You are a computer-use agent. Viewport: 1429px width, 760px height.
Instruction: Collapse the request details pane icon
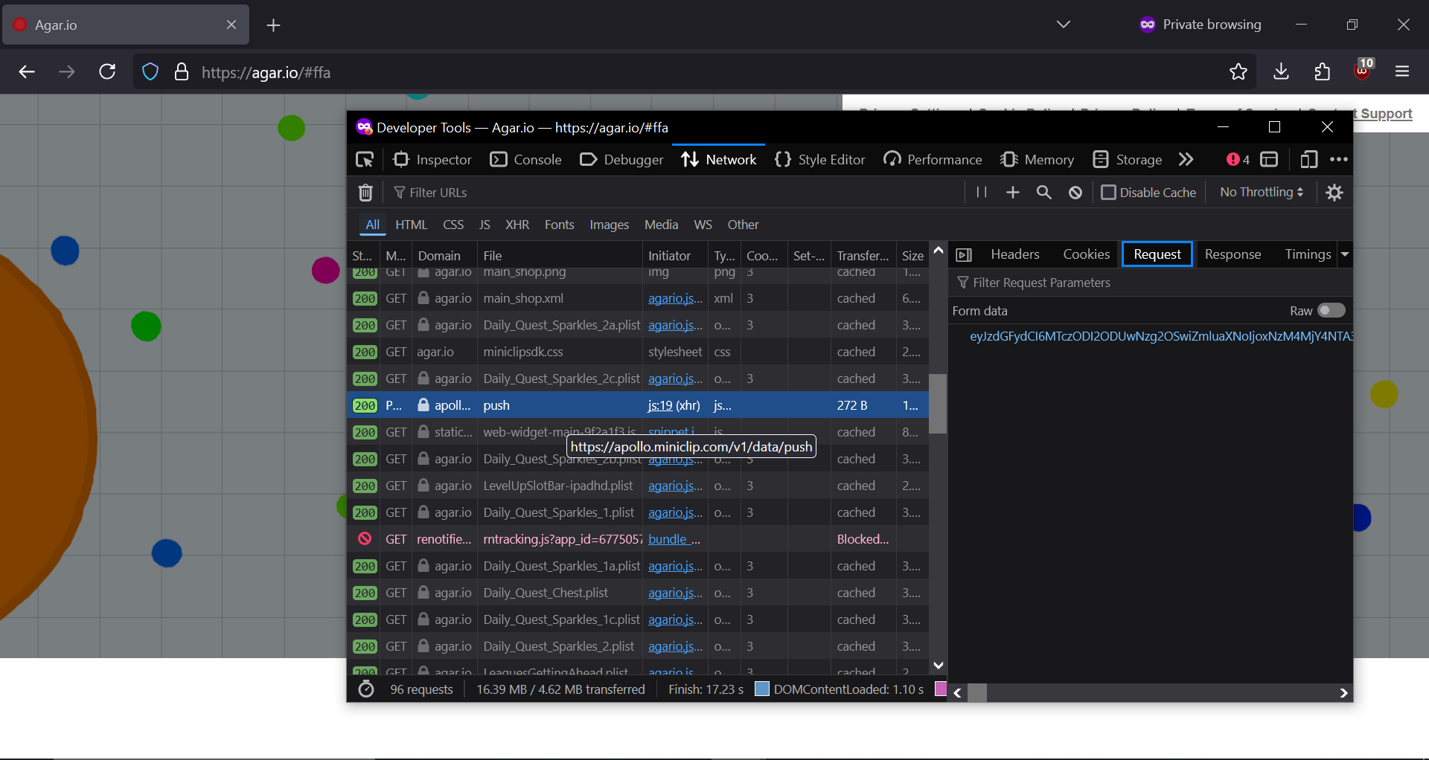click(964, 255)
